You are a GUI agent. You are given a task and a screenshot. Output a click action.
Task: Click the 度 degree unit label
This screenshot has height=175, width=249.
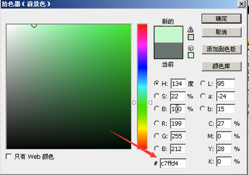point(191,84)
